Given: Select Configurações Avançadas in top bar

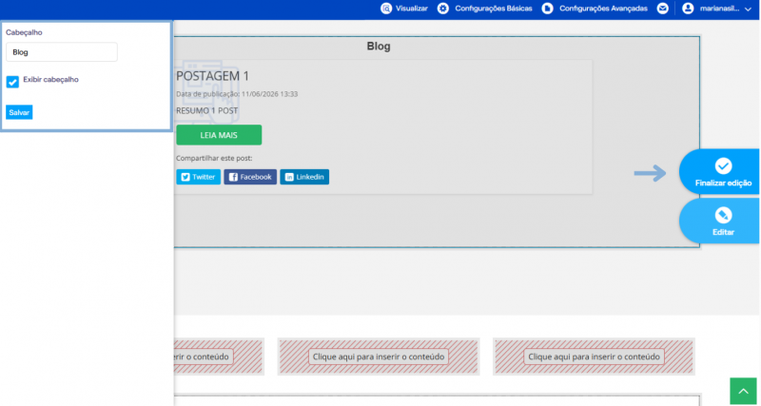Looking at the screenshot, I should pos(603,9).
